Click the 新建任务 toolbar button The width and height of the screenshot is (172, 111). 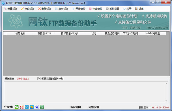tap(11, 9)
